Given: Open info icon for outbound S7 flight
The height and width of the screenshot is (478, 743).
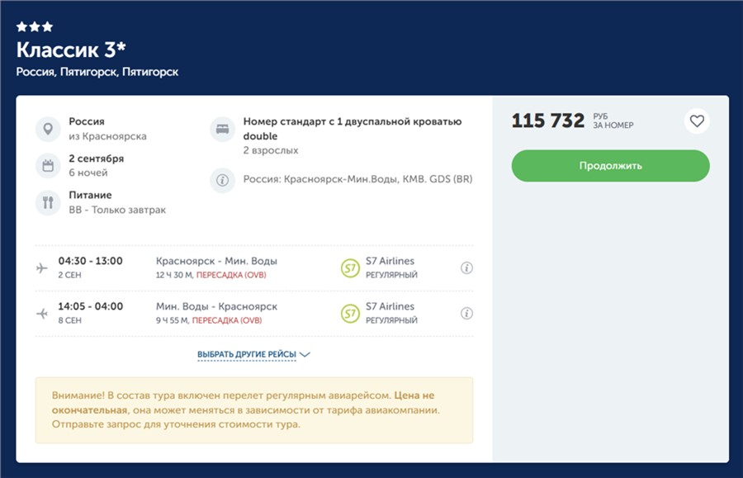Looking at the screenshot, I should pyautogui.click(x=466, y=267).
